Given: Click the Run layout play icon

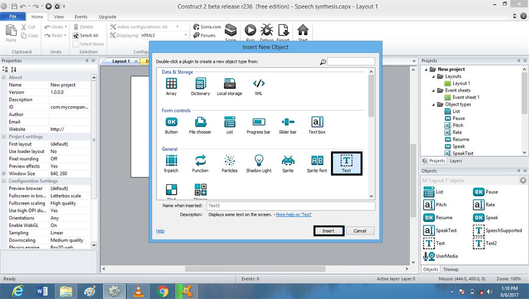Looking at the screenshot, I should coord(250,30).
